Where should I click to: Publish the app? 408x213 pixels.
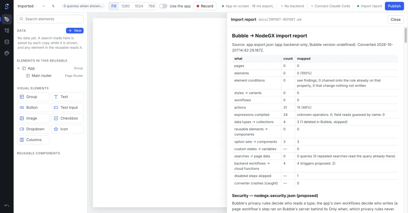tap(394, 6)
